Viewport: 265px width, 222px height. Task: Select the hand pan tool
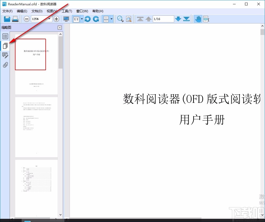click(x=198, y=19)
